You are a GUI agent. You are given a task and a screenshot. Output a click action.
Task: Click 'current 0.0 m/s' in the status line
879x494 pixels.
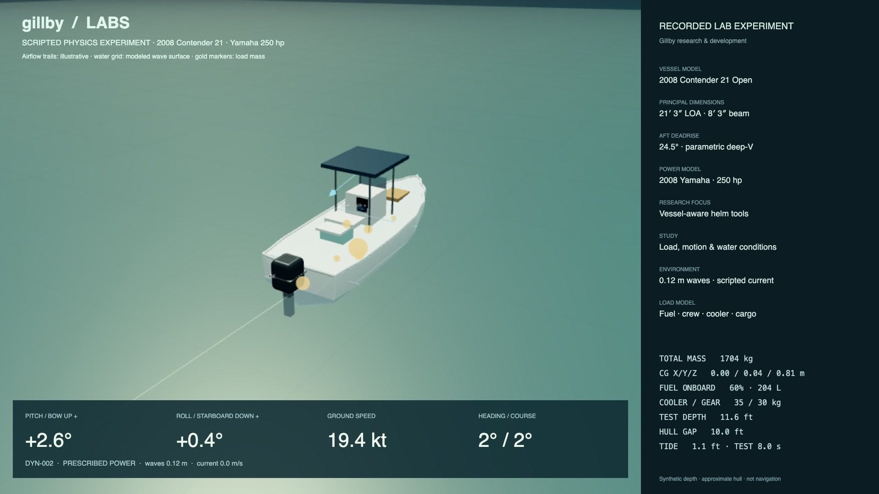click(x=220, y=463)
